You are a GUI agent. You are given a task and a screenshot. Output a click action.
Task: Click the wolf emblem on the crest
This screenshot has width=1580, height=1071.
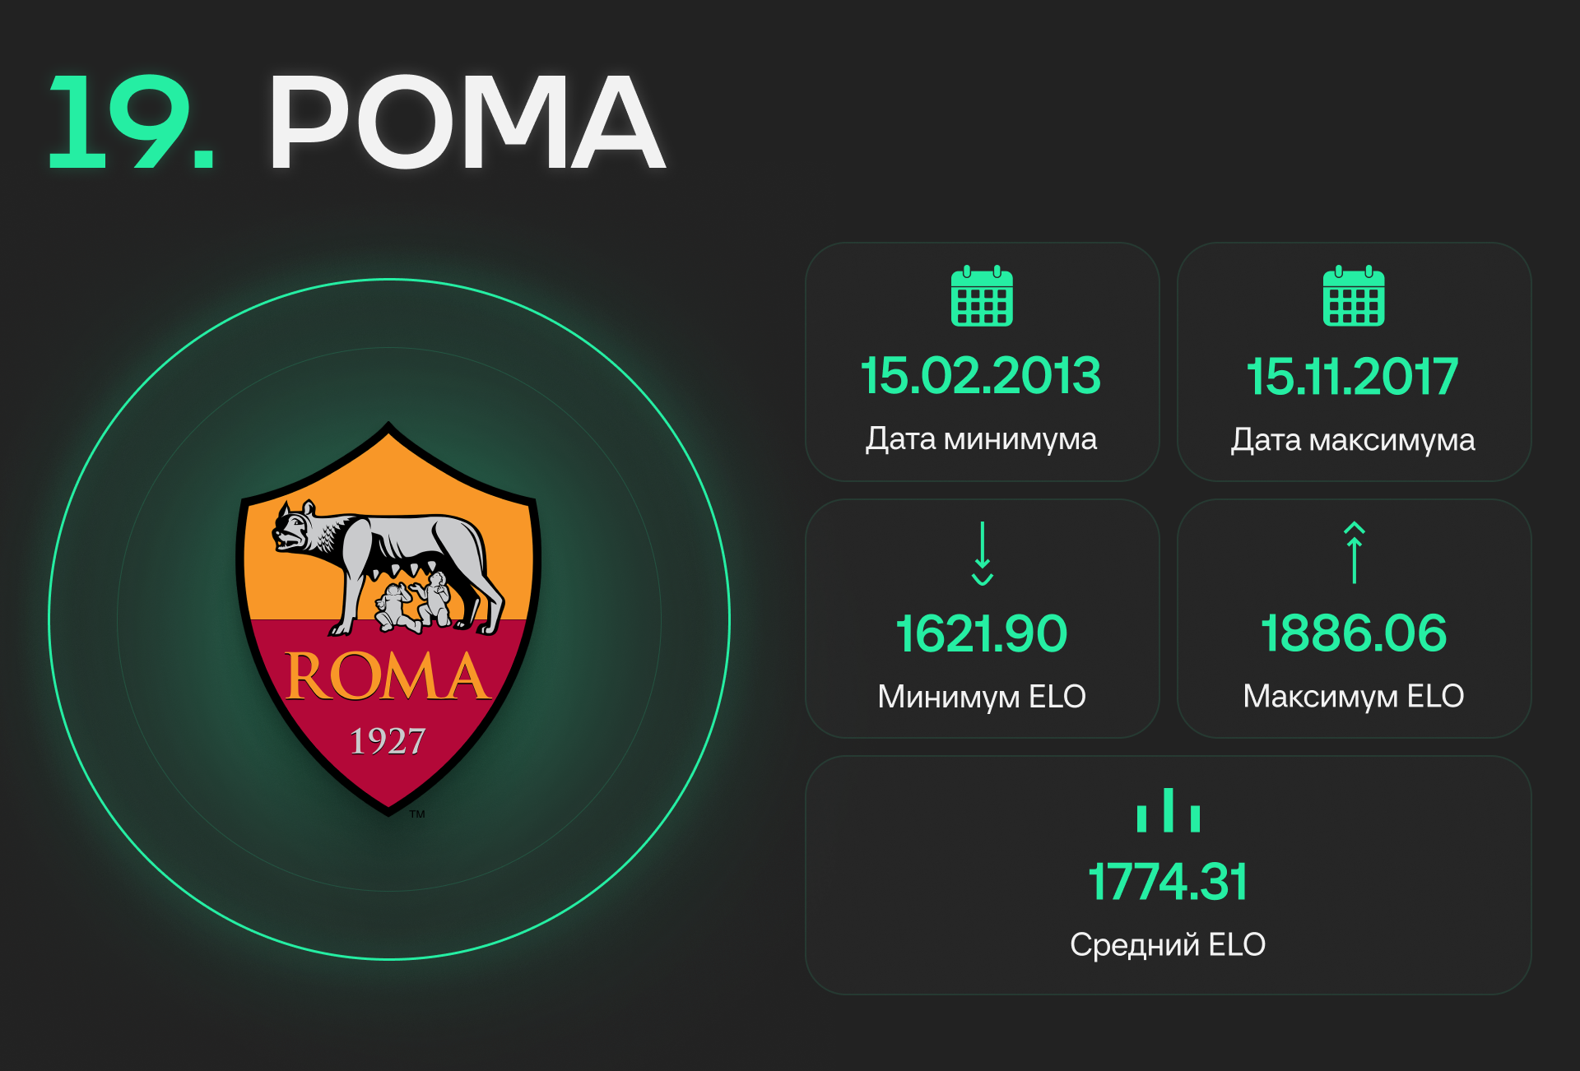tap(388, 568)
